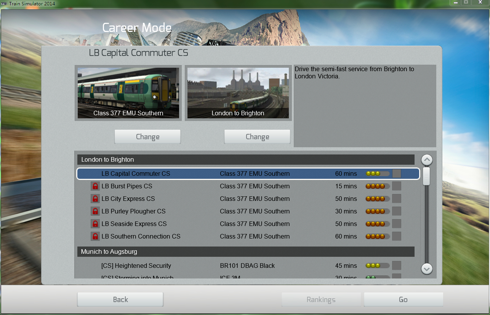
Task: Click 30 mins duration of Purley Plougher
Action: click(346, 211)
